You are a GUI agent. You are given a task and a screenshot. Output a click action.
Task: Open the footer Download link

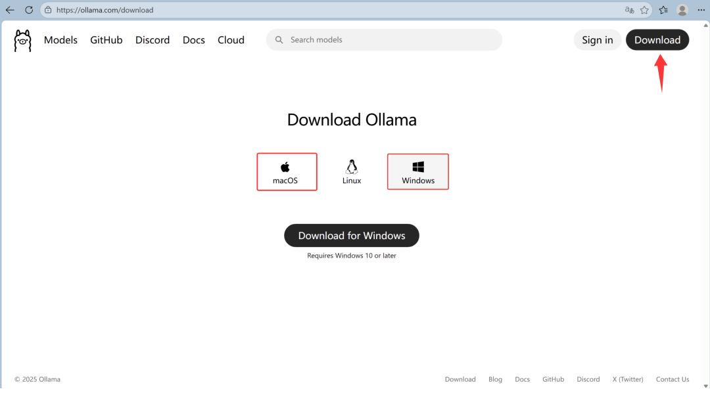point(460,379)
